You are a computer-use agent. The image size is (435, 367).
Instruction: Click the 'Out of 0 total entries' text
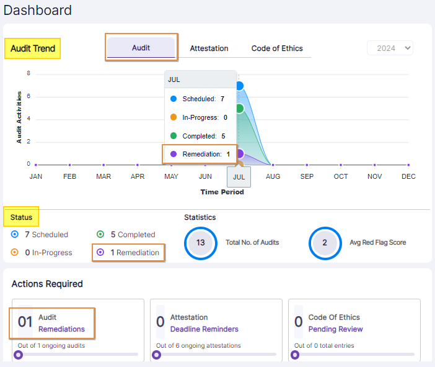[324, 346]
